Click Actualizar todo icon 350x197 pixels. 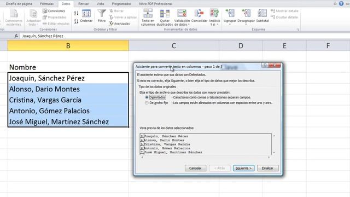point(33,14)
